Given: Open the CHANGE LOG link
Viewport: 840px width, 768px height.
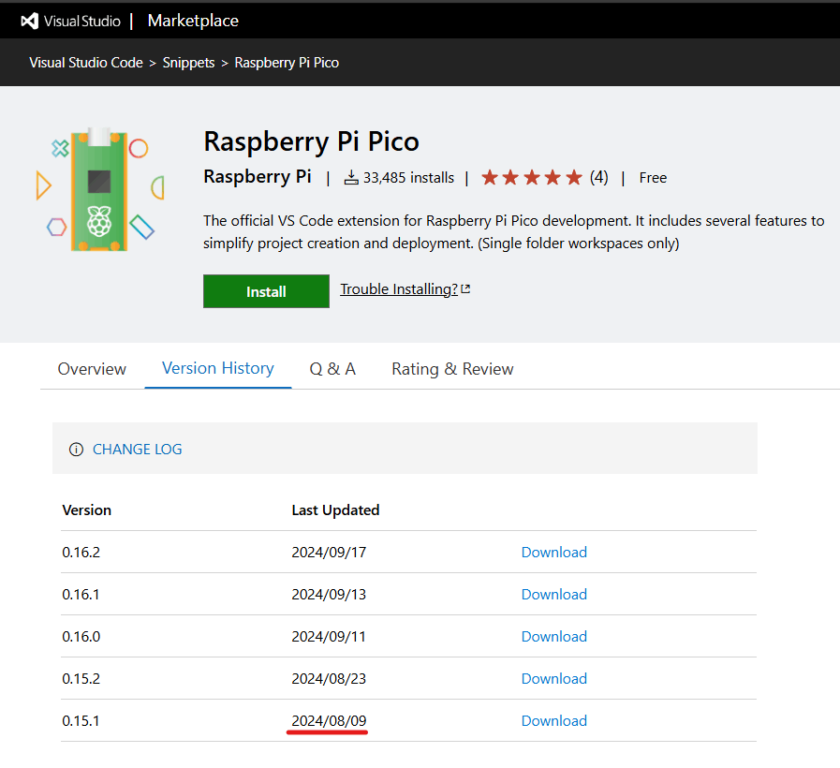Looking at the screenshot, I should tap(137, 450).
